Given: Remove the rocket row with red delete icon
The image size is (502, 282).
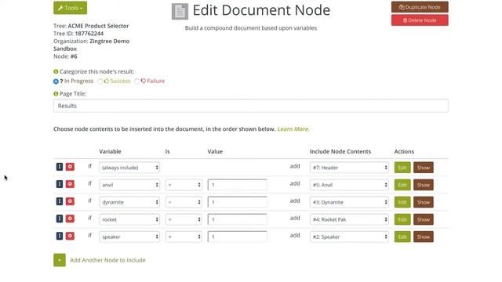Looking at the screenshot, I should point(70,219).
